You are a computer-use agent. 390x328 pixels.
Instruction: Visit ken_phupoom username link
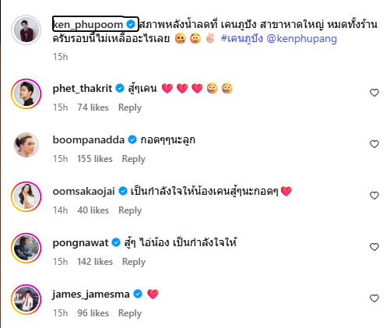88,24
